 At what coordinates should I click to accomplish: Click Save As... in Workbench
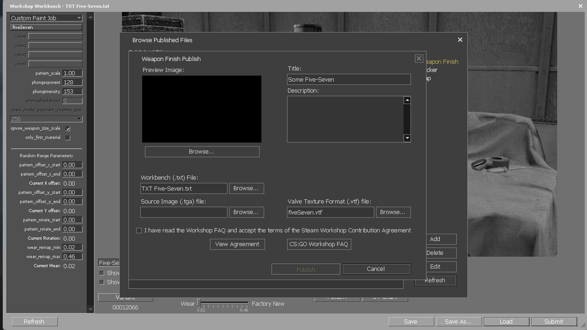point(459,322)
